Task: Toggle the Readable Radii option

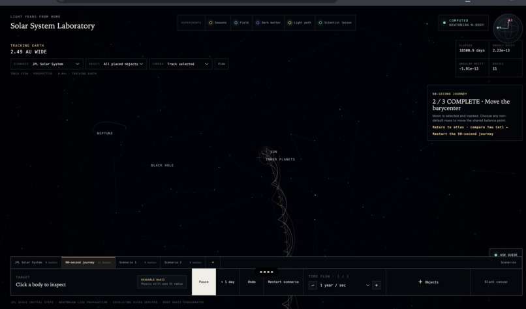Action: 162,282
